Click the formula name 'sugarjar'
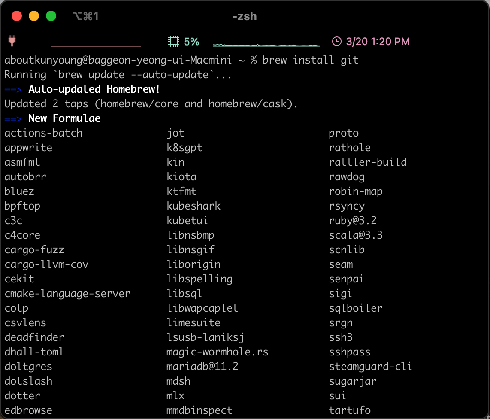Image resolution: width=490 pixels, height=419 pixels. (x=353, y=381)
